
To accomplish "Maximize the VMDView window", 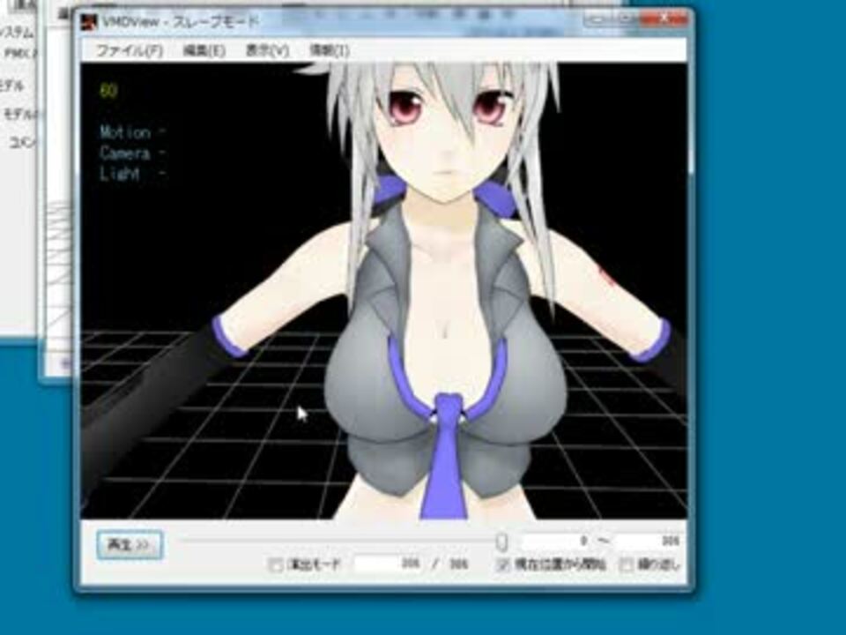I will [626, 19].
